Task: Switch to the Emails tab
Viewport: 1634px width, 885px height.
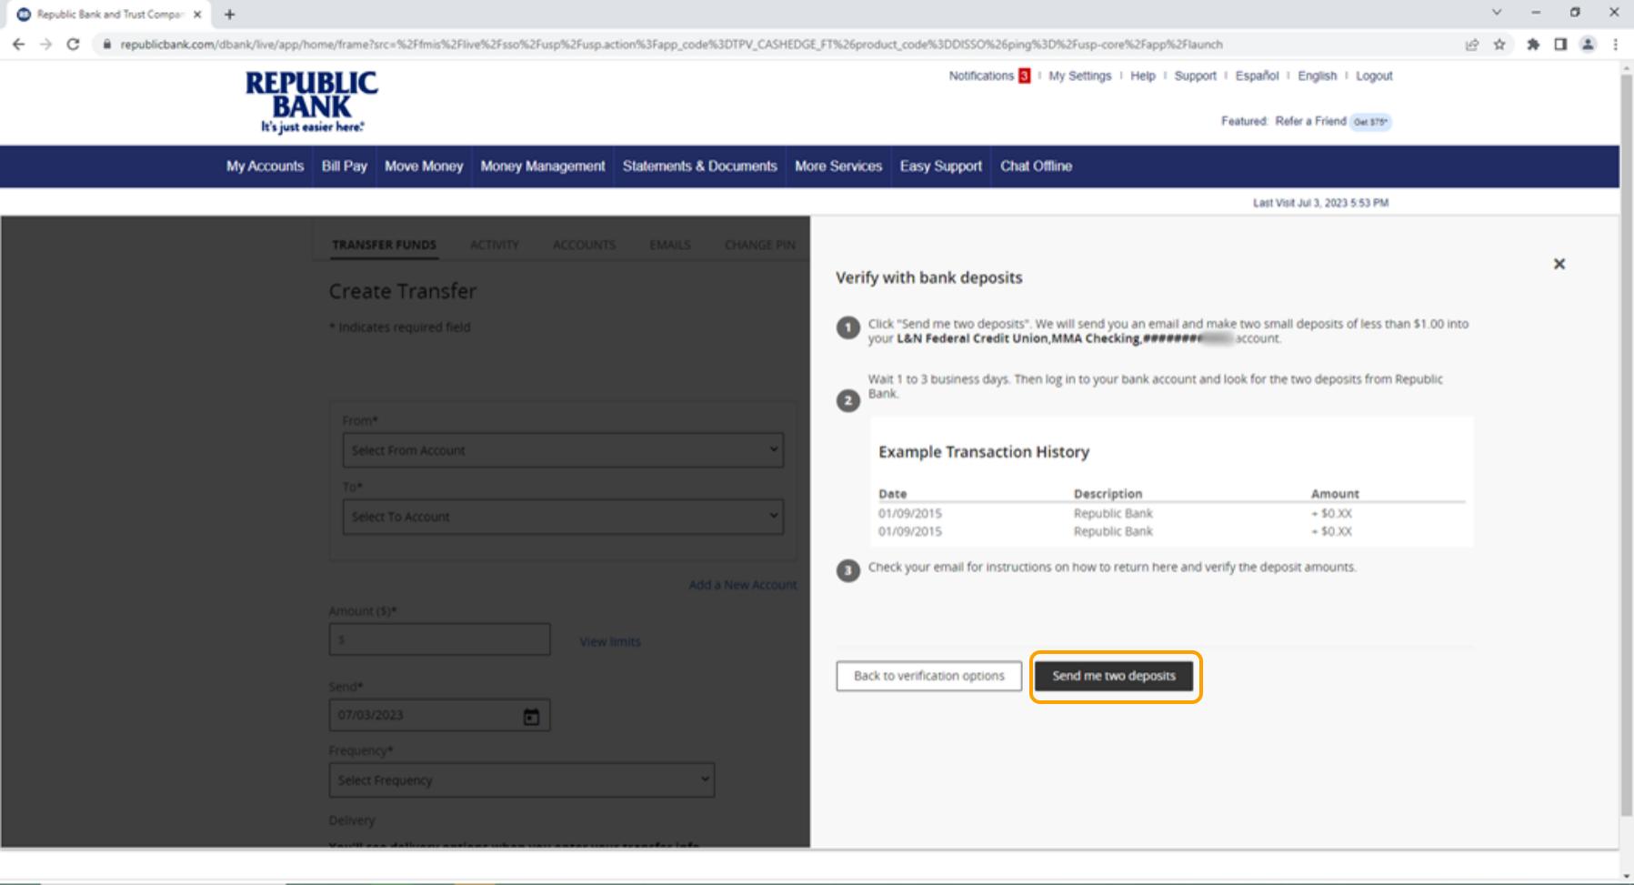Action: 670,245
